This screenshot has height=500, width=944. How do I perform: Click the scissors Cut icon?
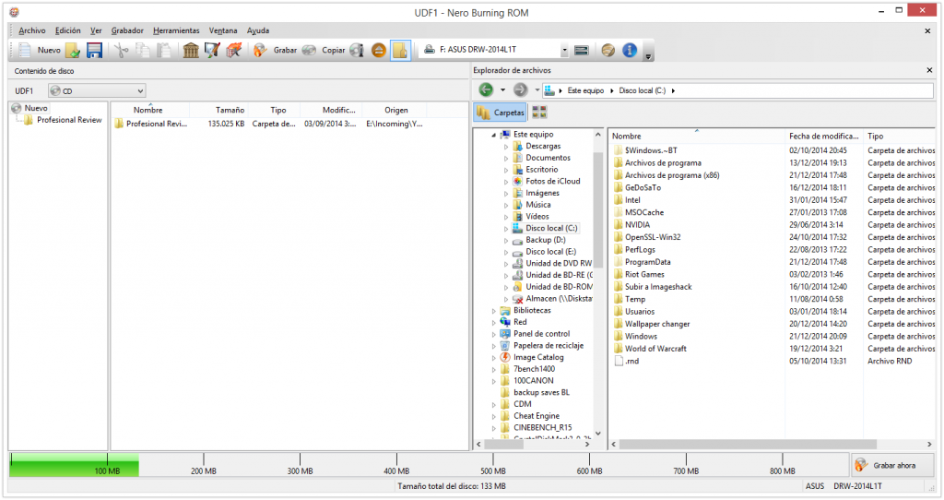(122, 50)
